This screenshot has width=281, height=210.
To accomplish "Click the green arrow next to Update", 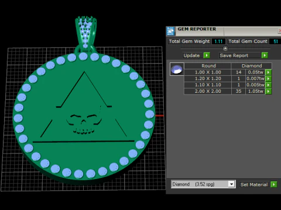I will pos(207,55).
